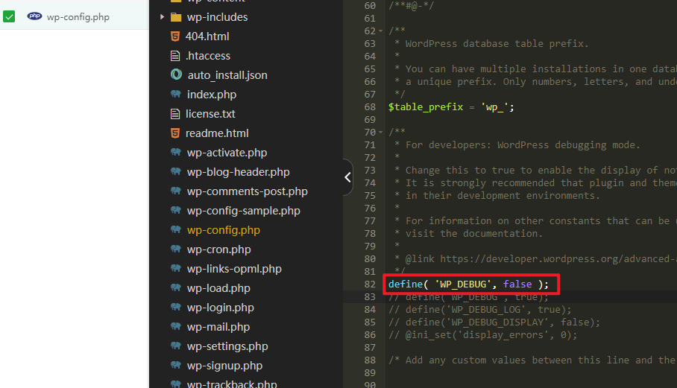The width and height of the screenshot is (677, 388).
Task: Open wp-load.php file
Action: [218, 288]
